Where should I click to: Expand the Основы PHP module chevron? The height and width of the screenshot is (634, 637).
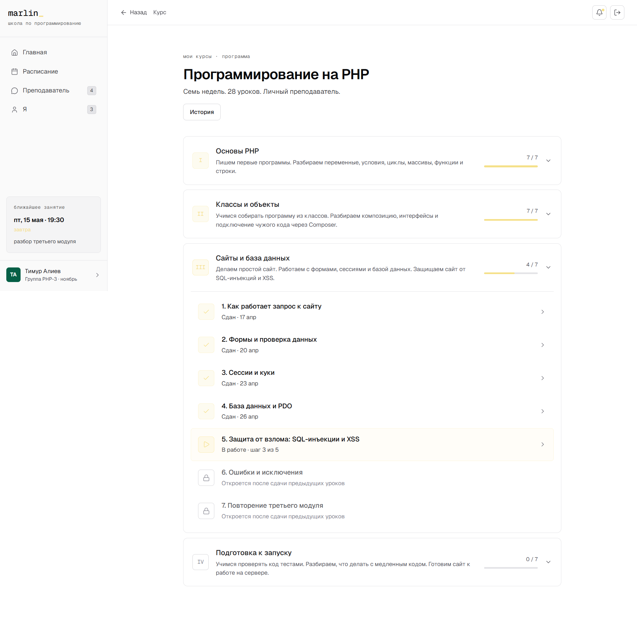pos(548,161)
